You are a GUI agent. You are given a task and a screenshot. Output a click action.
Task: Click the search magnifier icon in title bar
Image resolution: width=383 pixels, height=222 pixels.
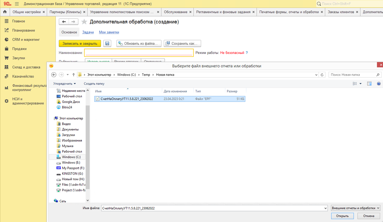[319, 4]
